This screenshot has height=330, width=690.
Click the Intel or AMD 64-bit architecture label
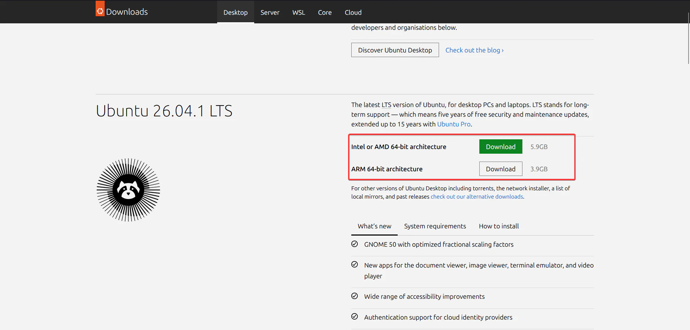pyautogui.click(x=399, y=147)
